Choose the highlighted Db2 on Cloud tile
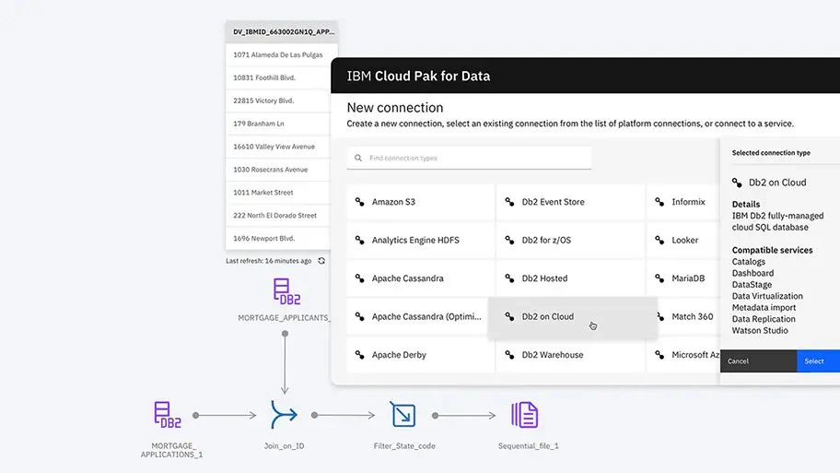Image resolution: width=840 pixels, height=473 pixels. (572, 317)
